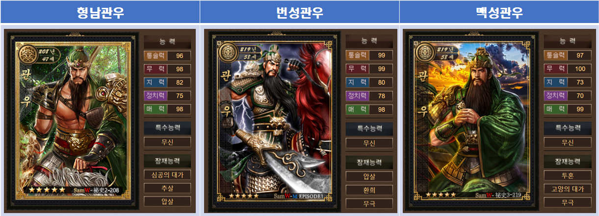The image size is (599, 216).
Task: Click the 고양의 대가 ability button
Action: [x=567, y=189]
